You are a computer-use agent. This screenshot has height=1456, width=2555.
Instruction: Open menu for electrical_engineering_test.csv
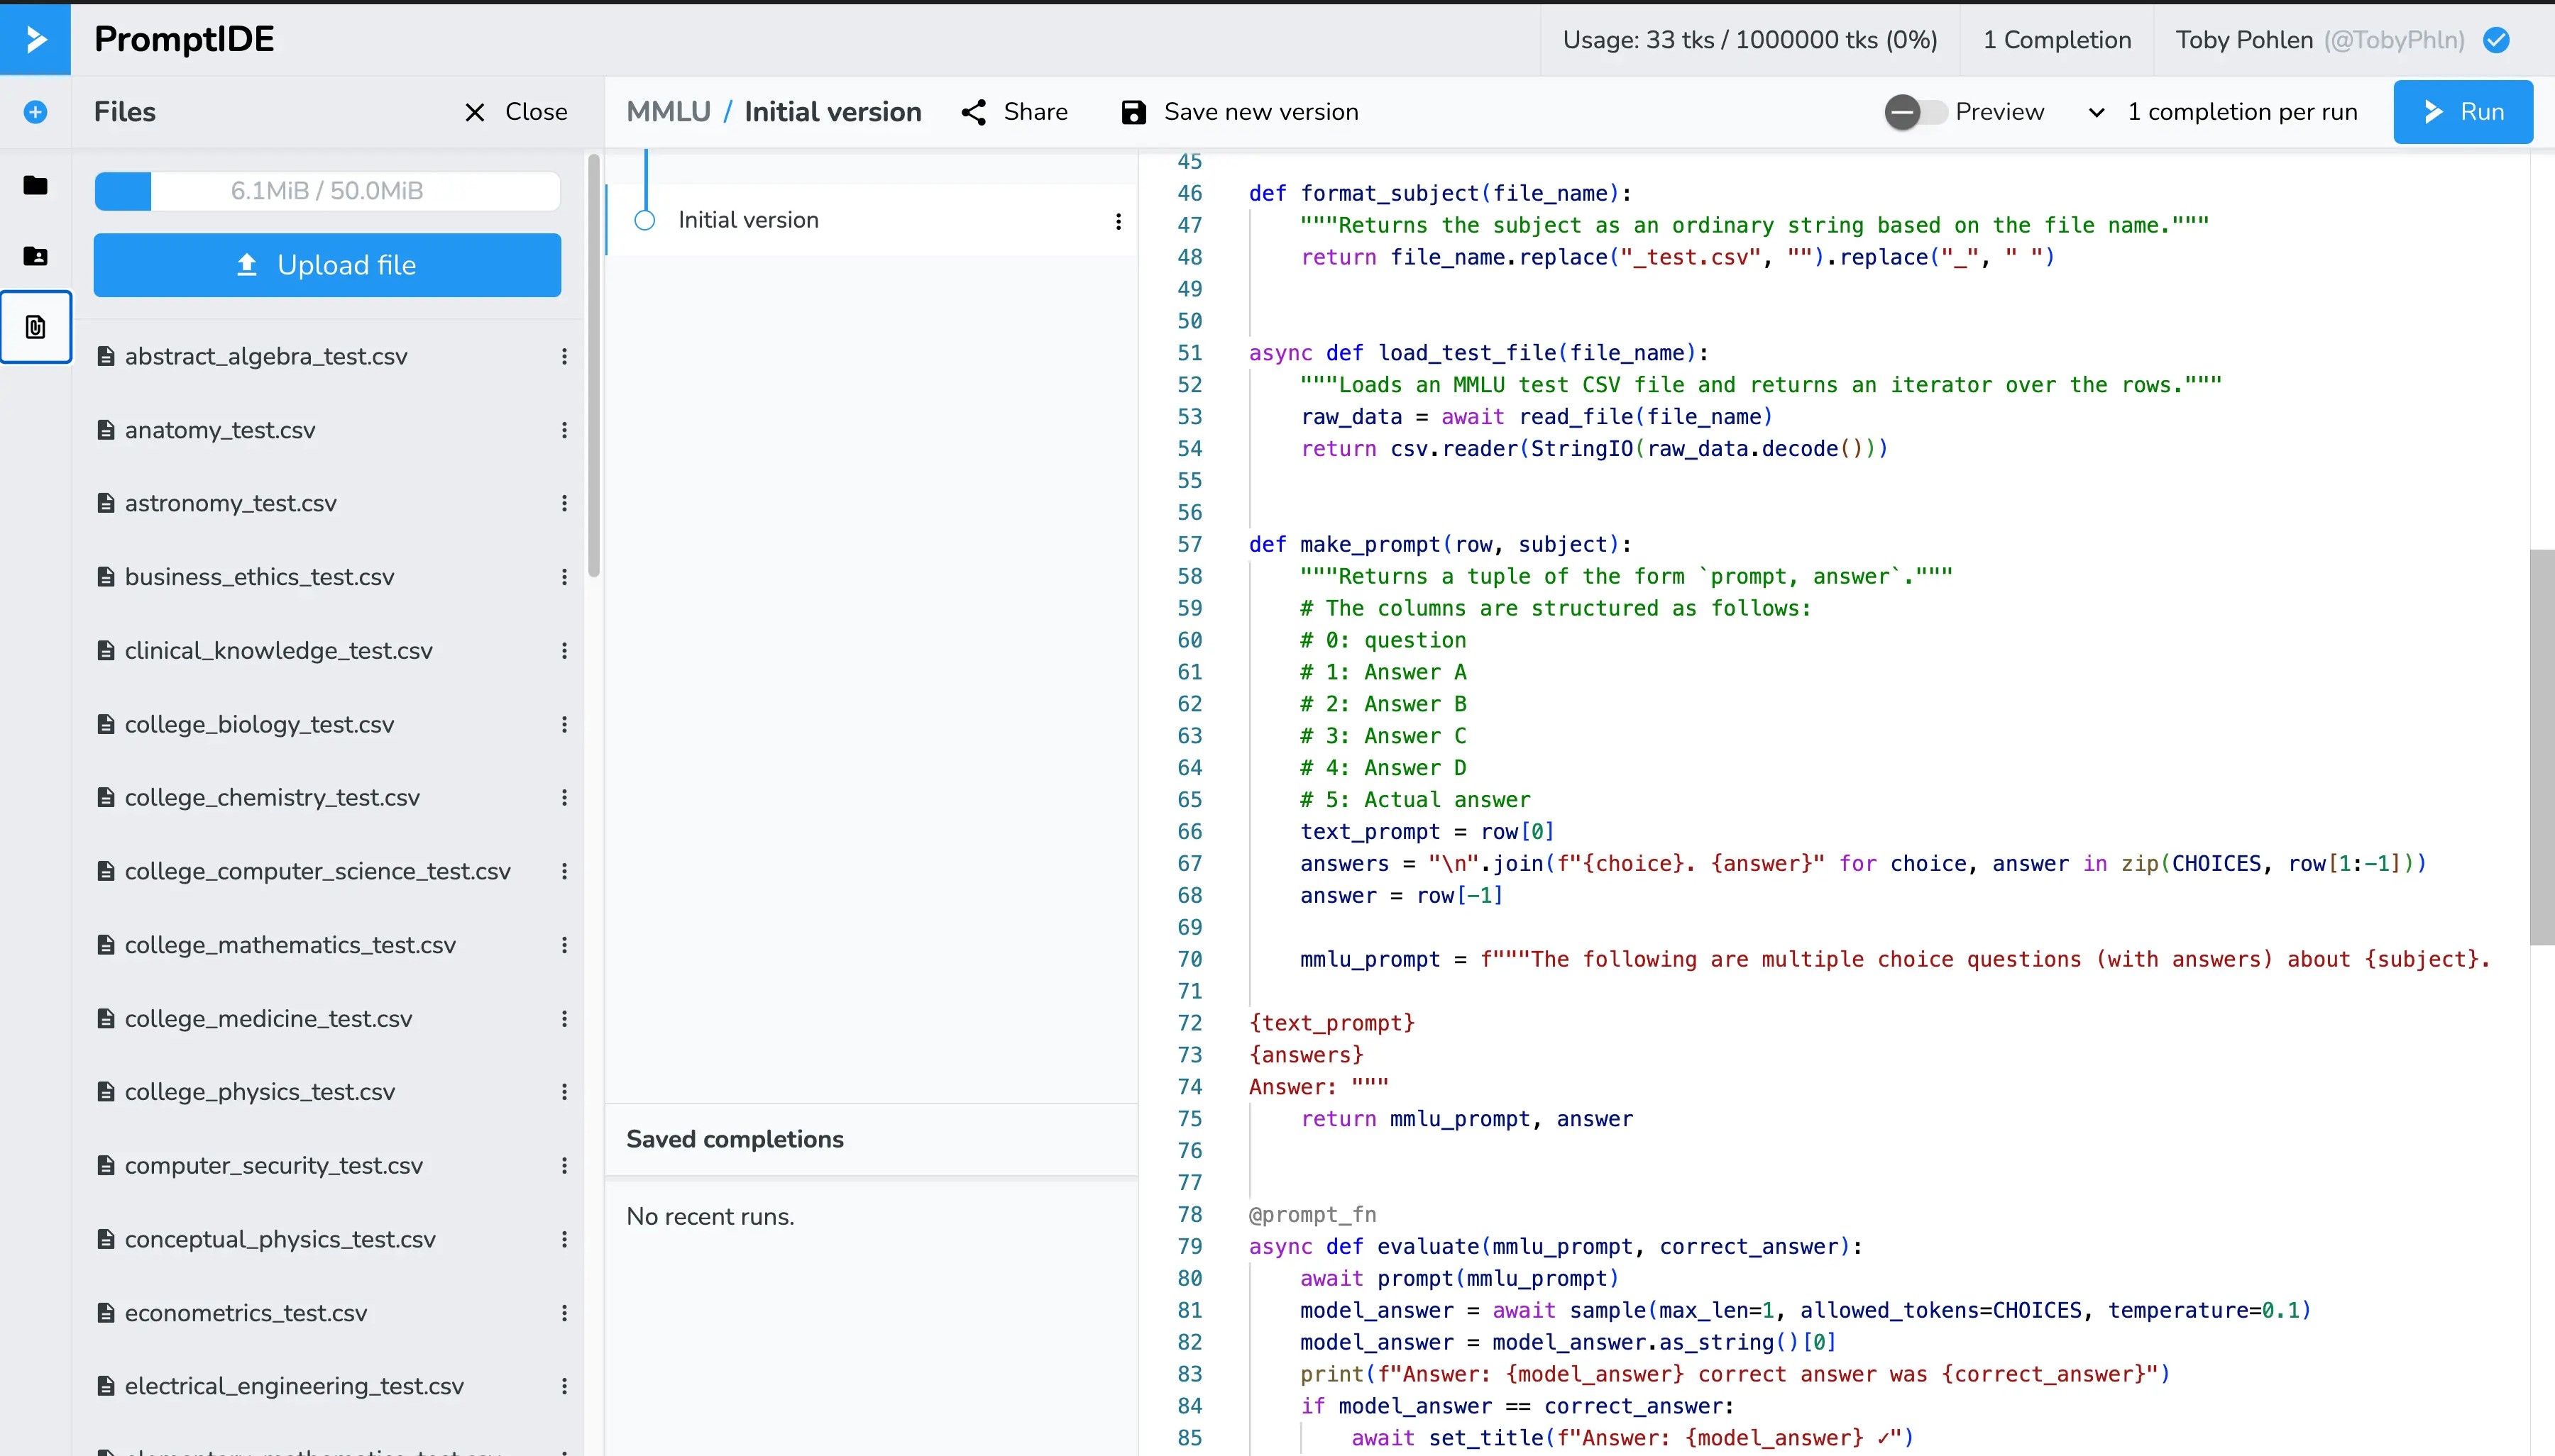coord(564,1386)
